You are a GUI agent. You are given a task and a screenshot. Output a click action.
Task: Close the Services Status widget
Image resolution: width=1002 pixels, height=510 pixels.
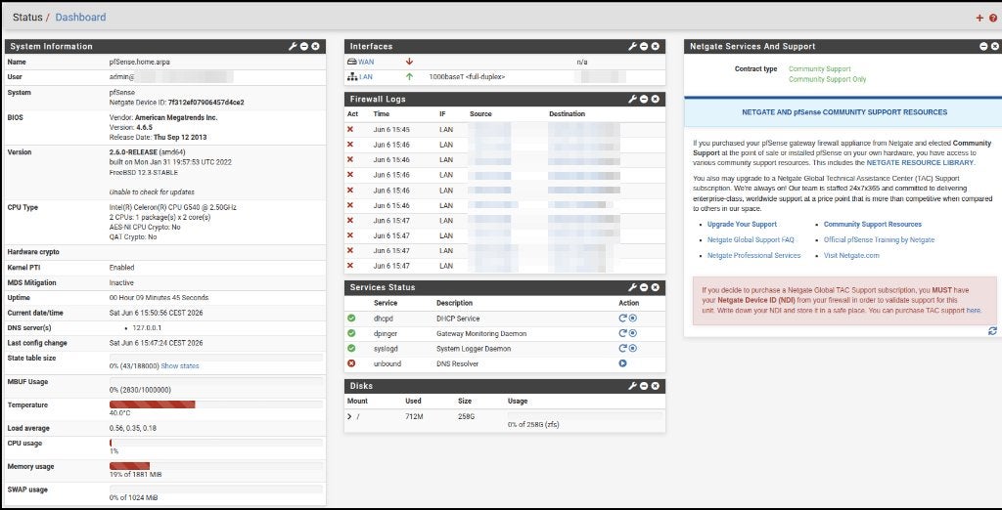[x=655, y=287]
